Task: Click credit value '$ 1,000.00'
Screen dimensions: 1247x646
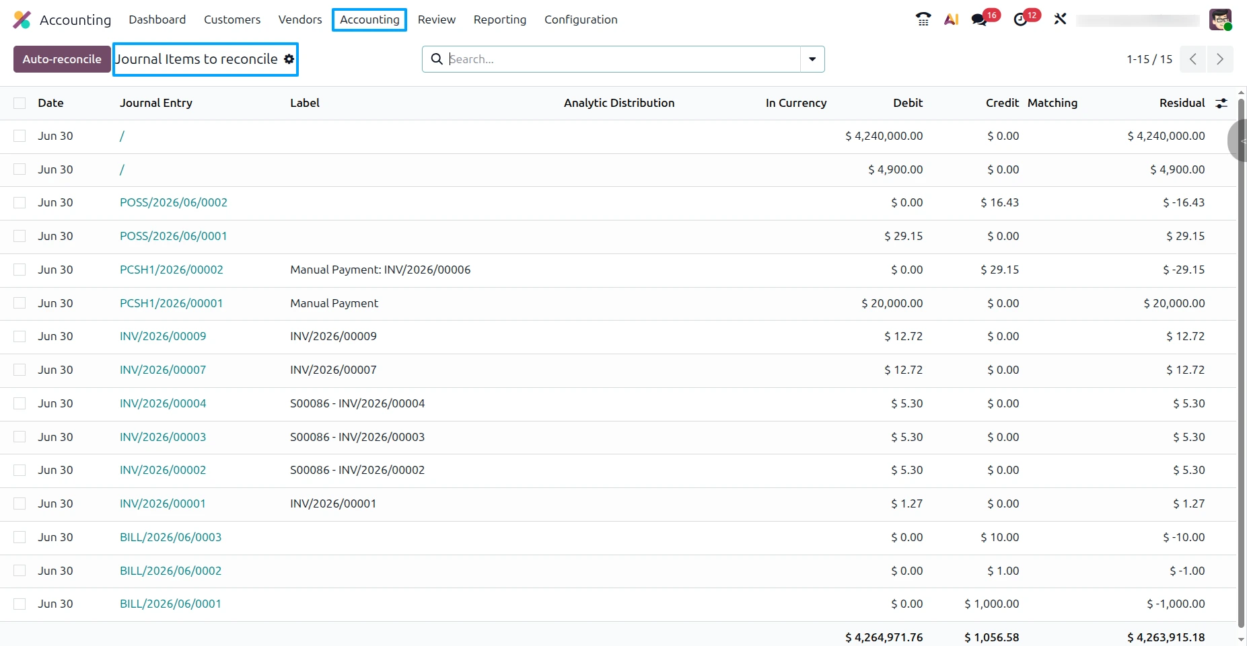Action: [992, 604]
